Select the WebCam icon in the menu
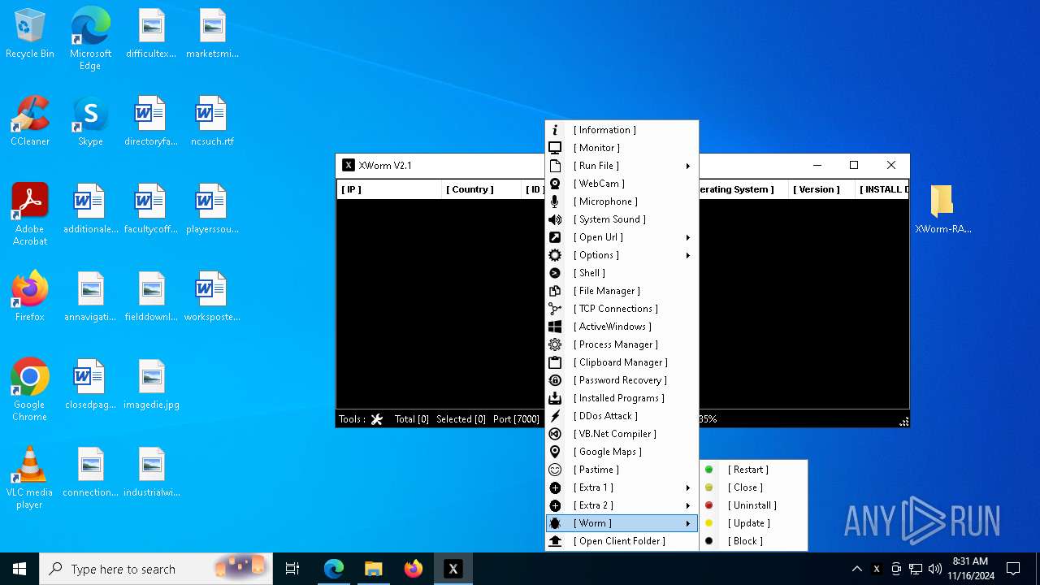The height and width of the screenshot is (585, 1040). tap(555, 184)
